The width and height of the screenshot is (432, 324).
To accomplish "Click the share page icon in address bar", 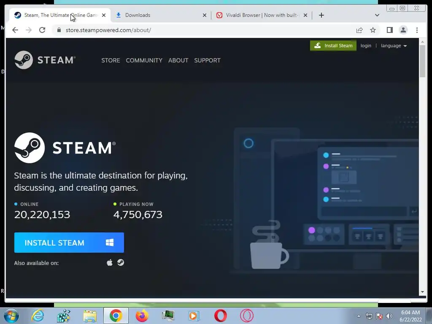I will click(359, 30).
